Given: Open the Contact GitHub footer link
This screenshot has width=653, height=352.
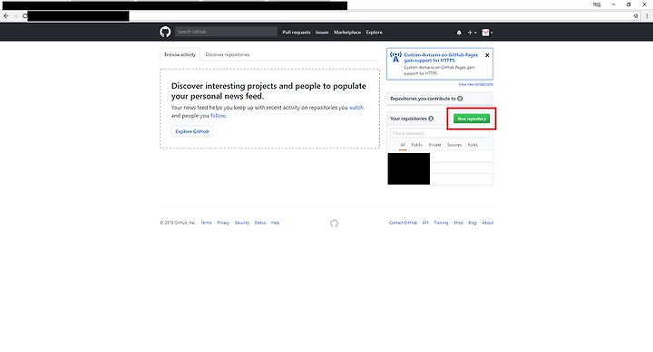Looking at the screenshot, I should coord(403,223).
